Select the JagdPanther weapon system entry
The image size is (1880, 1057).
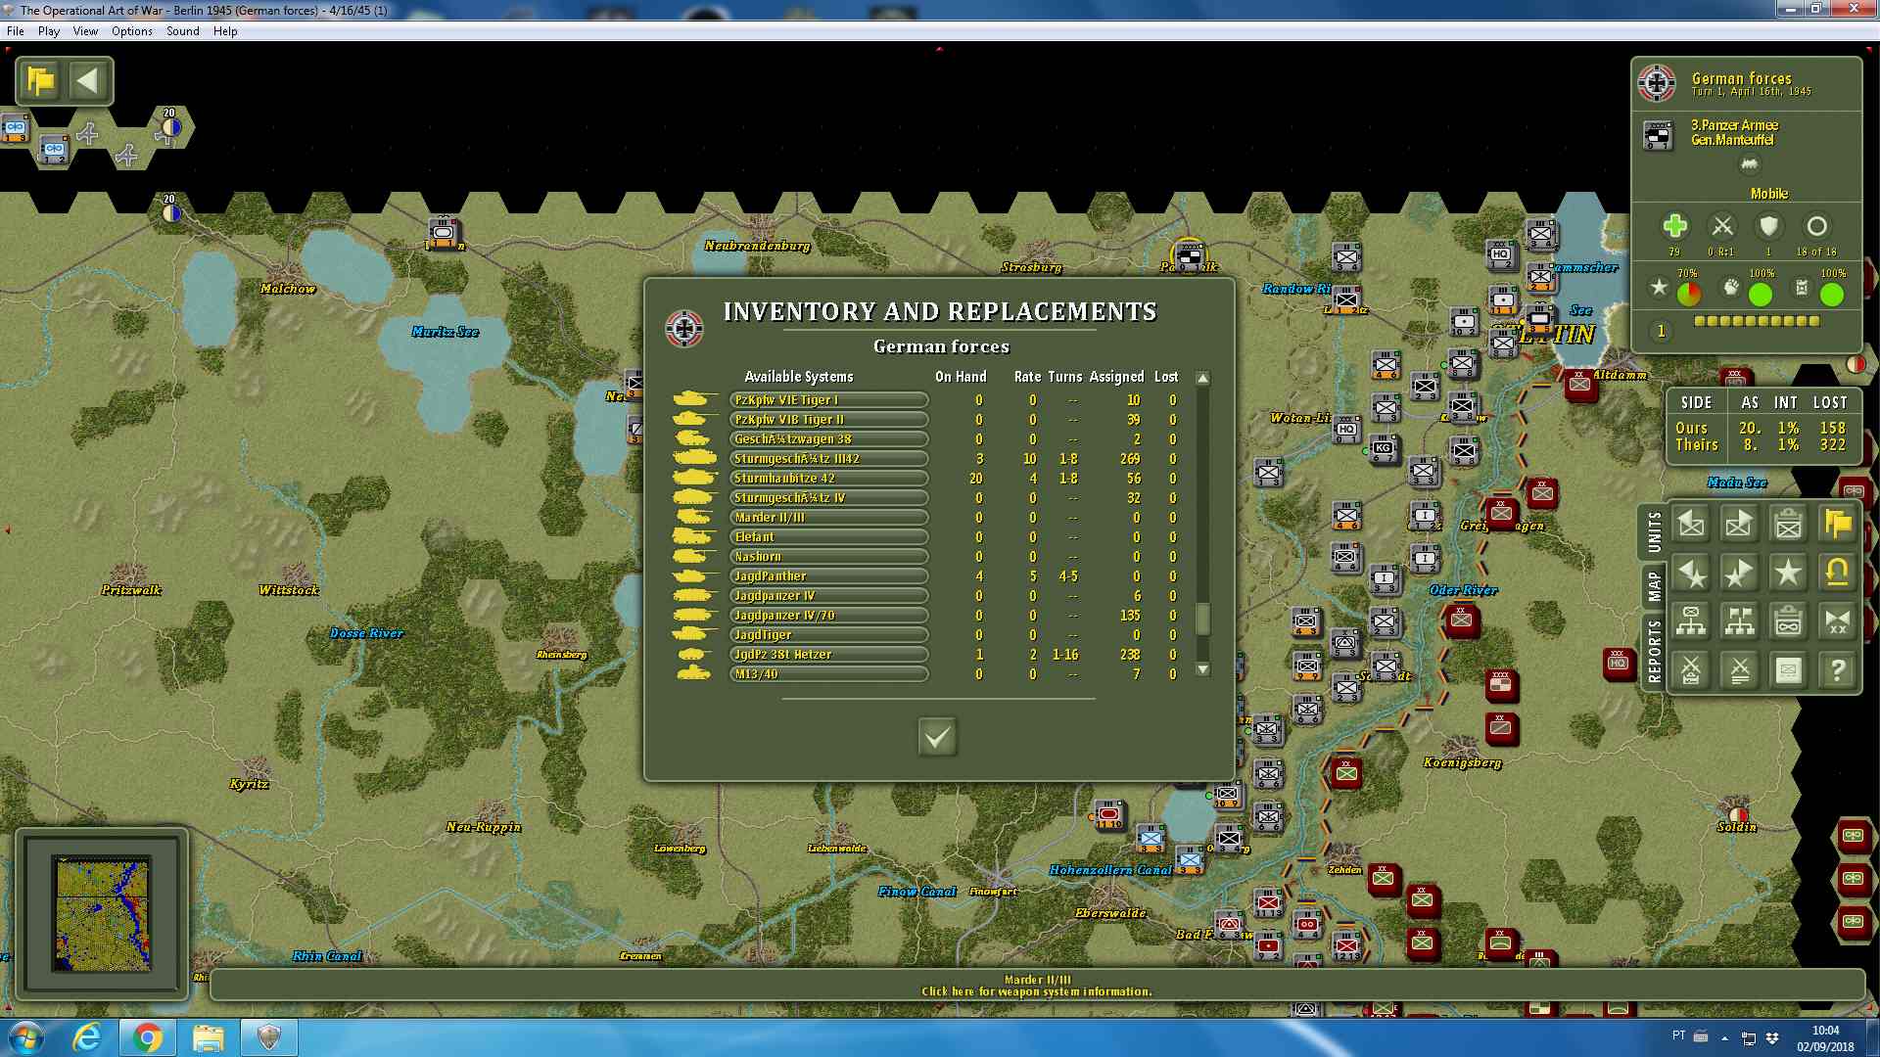pyautogui.click(x=828, y=576)
